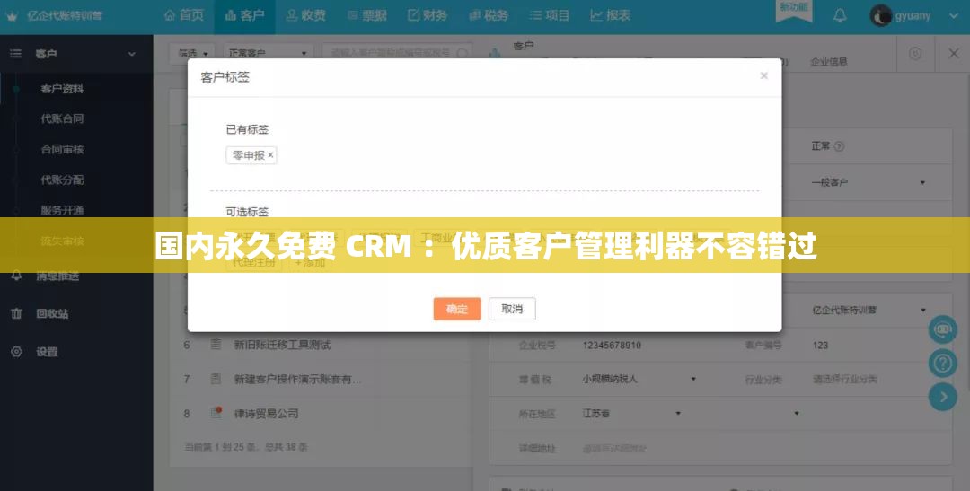Screen dimensions: 970x491
Task: Click the settings icon in detail panel header
Action: pyautogui.click(x=915, y=54)
